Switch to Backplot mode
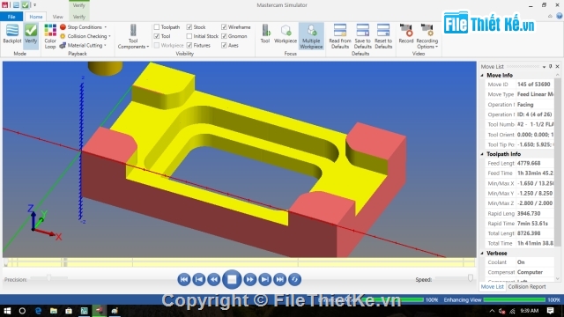The width and height of the screenshot is (564, 317). [11, 34]
